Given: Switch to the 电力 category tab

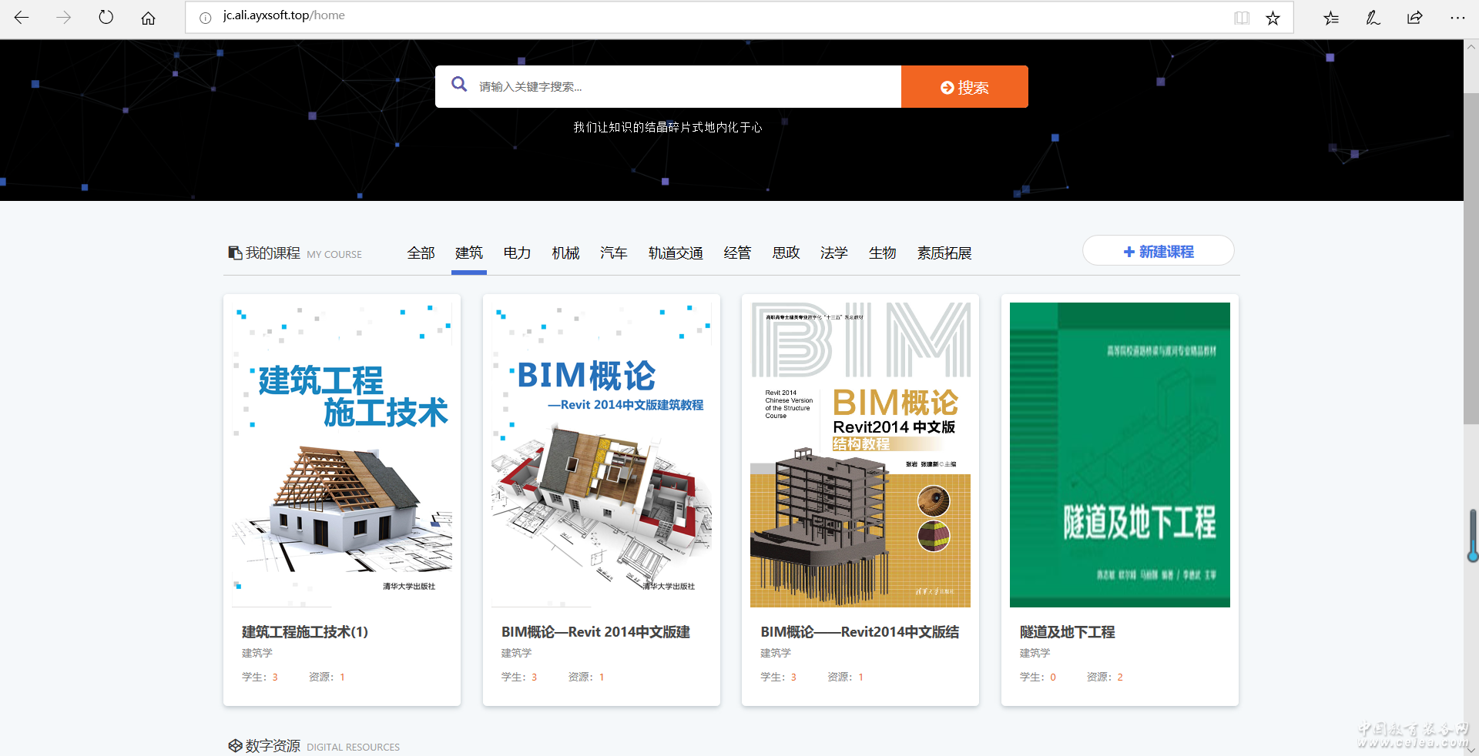Looking at the screenshot, I should (x=517, y=253).
